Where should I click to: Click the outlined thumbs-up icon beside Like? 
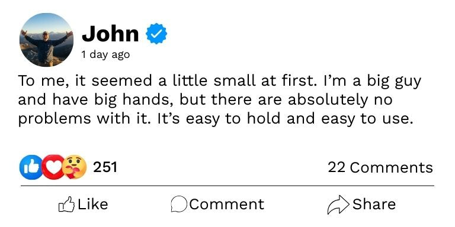tap(66, 205)
